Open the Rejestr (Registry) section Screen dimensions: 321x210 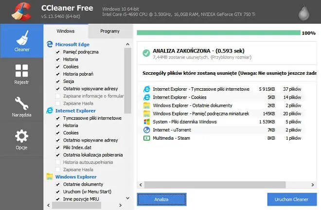[x=22, y=74]
